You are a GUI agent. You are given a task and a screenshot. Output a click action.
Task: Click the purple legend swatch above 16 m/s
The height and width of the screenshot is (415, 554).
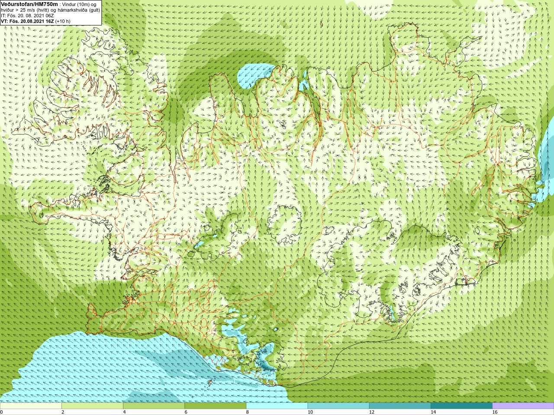523,406
